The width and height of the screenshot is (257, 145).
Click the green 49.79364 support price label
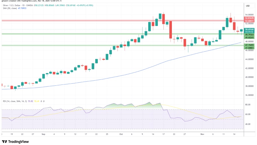point(249,35)
